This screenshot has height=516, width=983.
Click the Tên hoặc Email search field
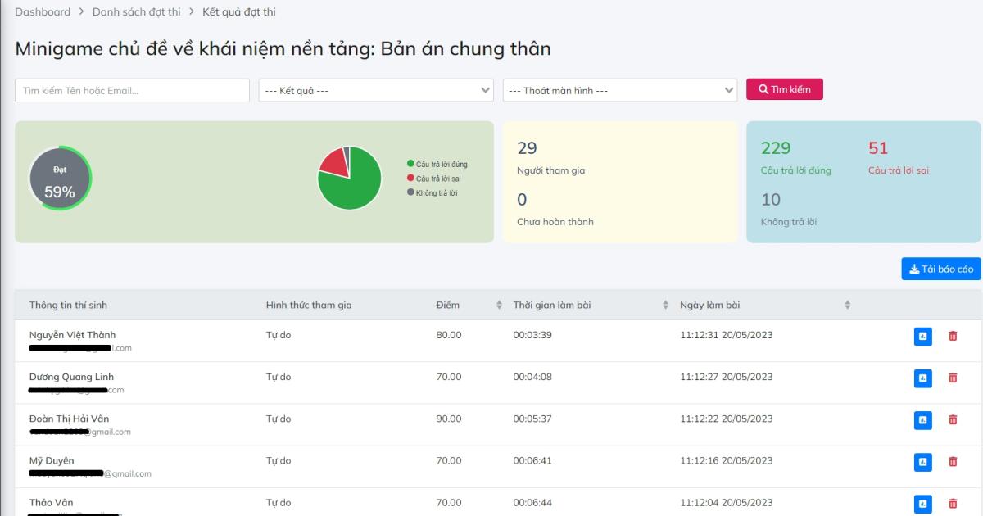tap(131, 90)
